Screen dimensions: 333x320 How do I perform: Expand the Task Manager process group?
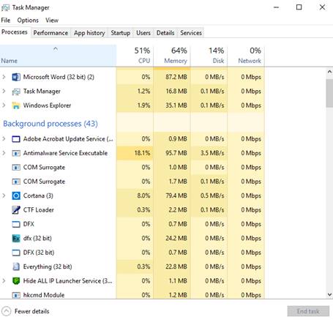(x=4, y=92)
